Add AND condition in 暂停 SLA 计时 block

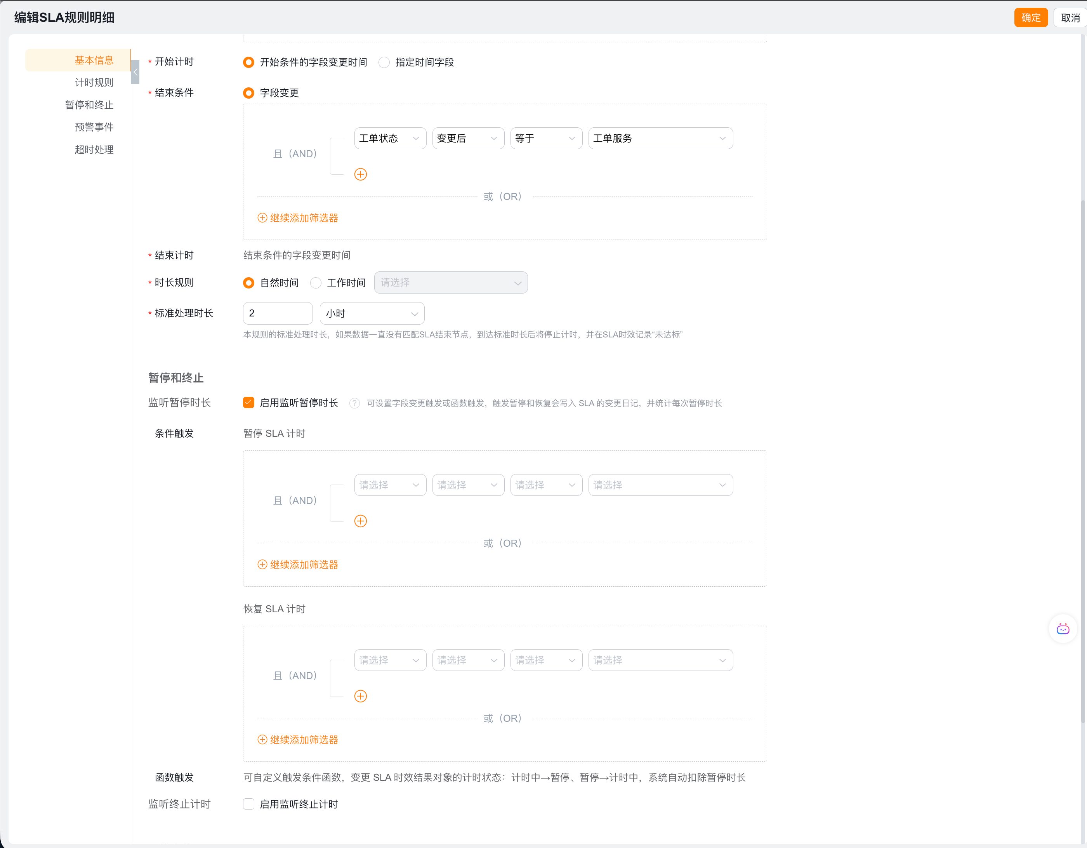360,521
